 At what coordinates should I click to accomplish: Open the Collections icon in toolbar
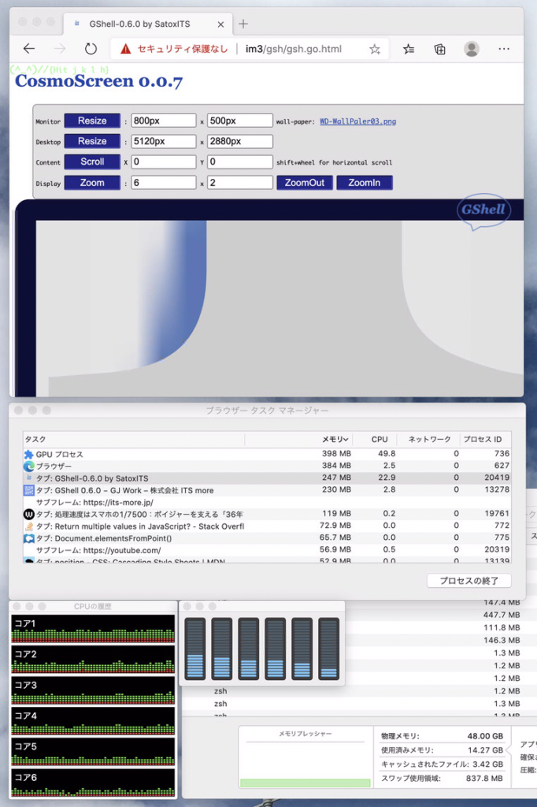point(440,49)
